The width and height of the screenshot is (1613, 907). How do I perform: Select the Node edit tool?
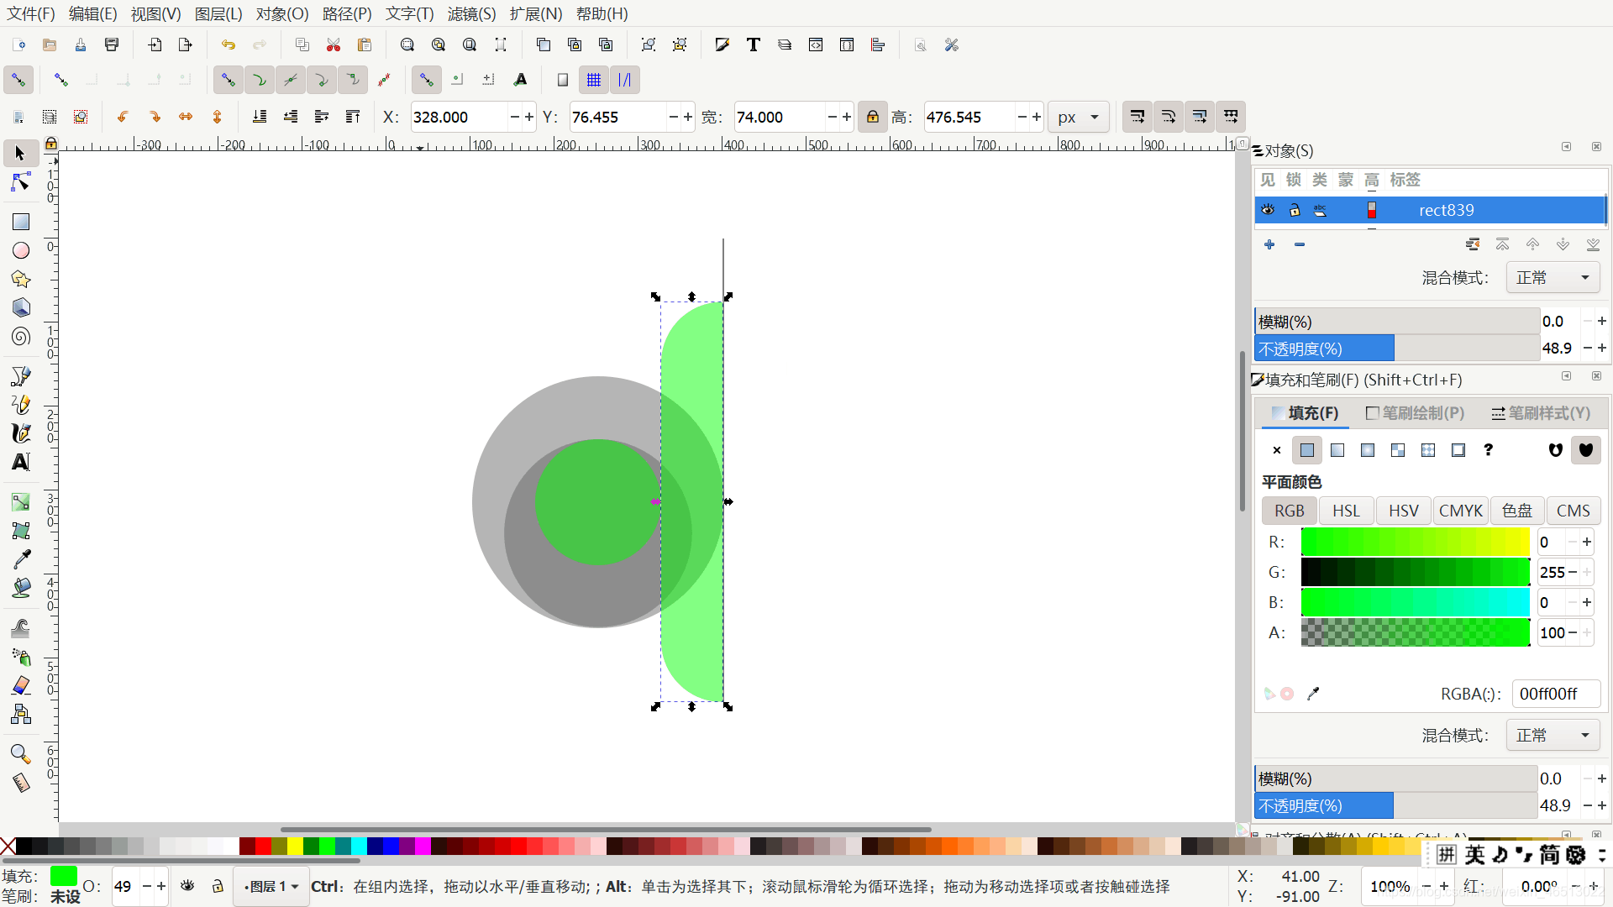click(21, 182)
